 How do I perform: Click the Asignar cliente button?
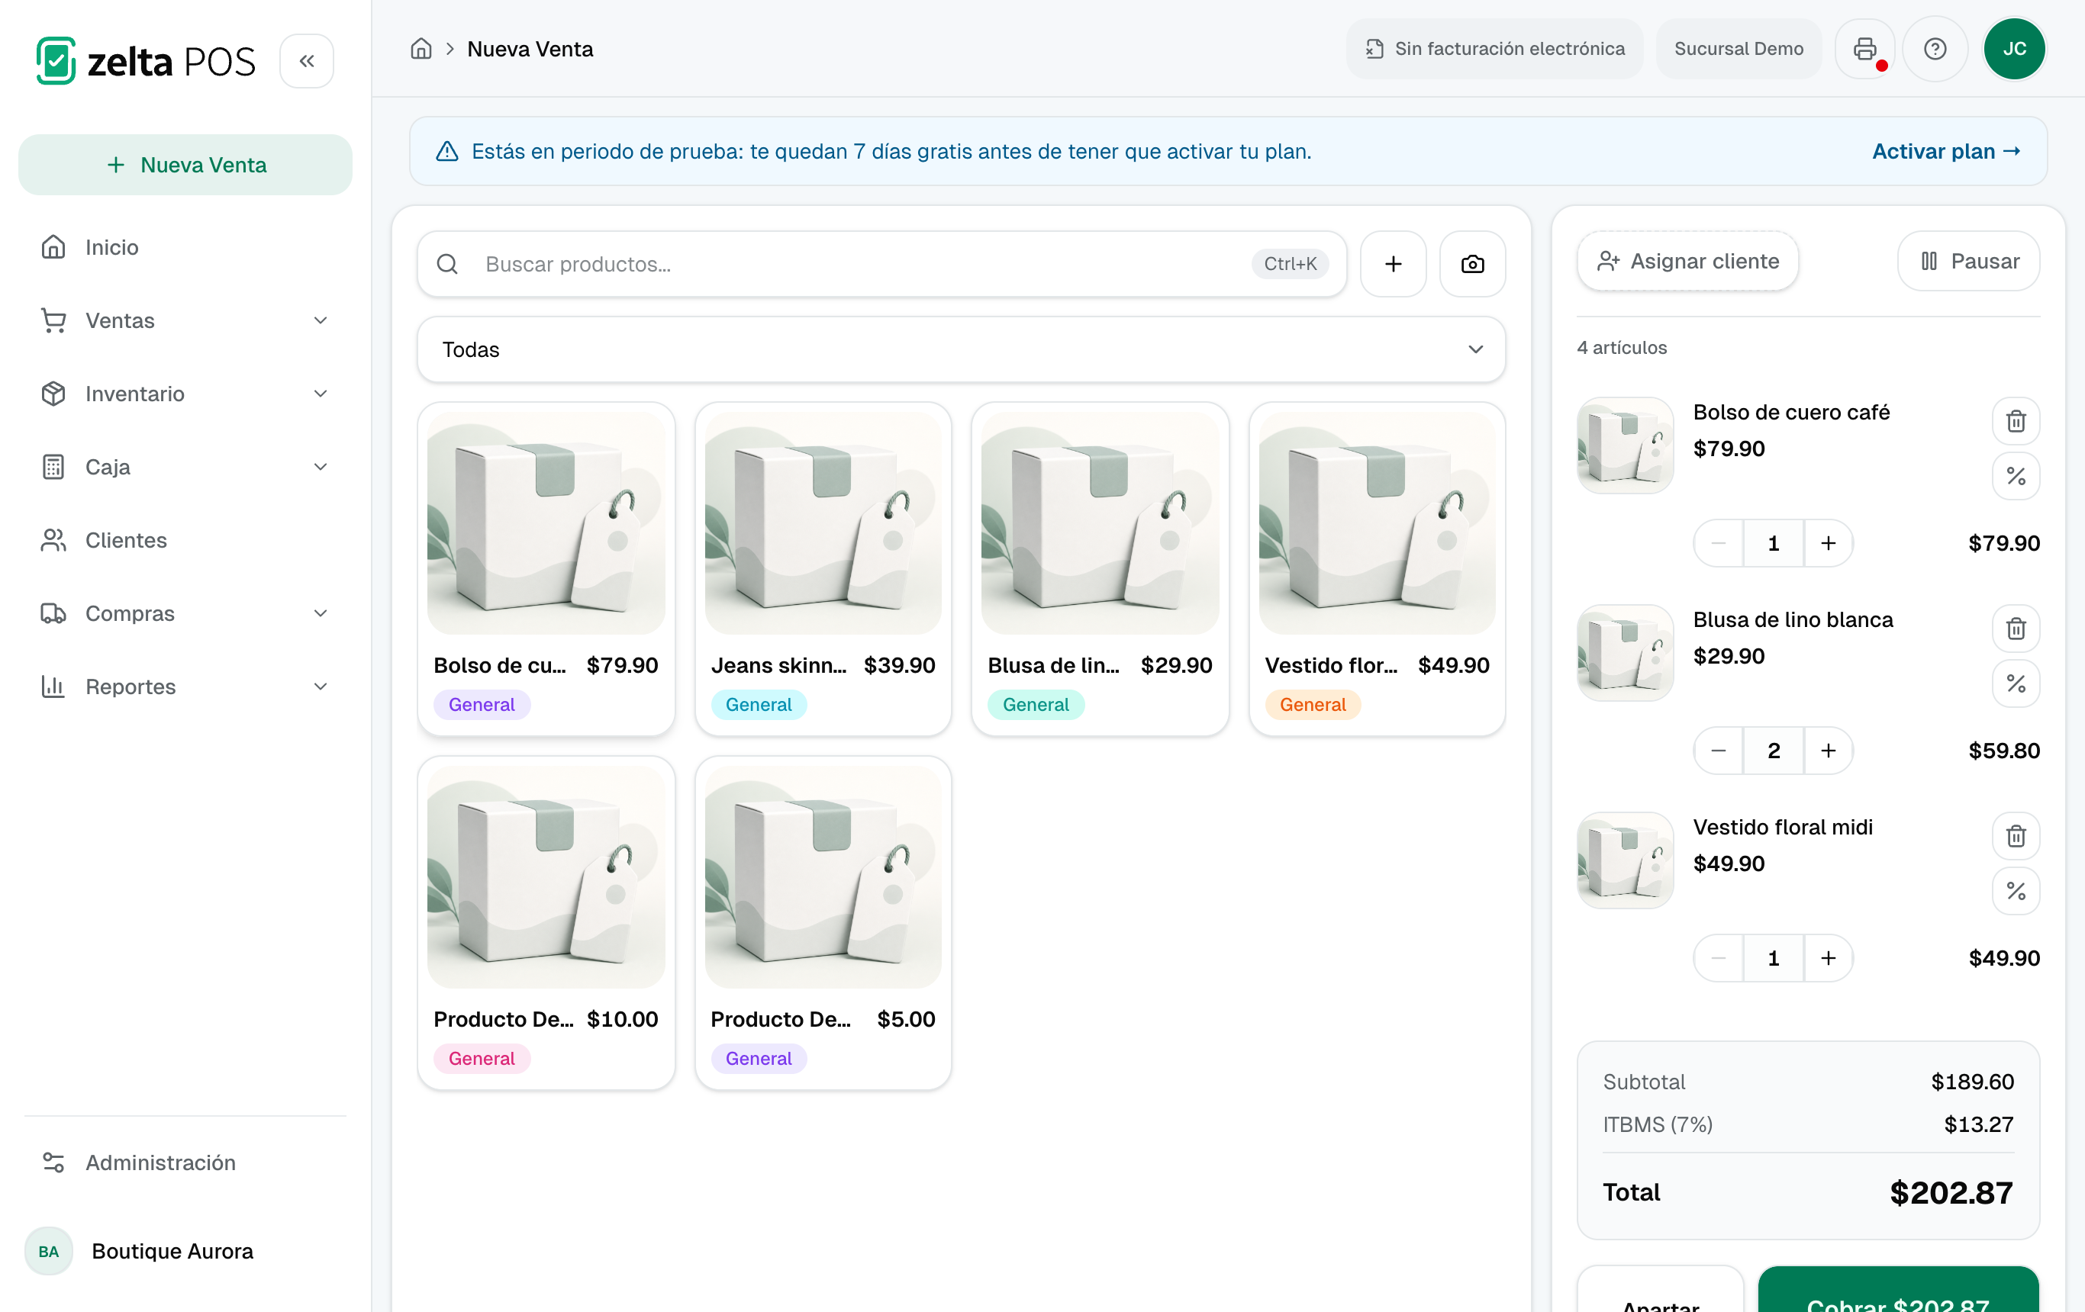1687,262
